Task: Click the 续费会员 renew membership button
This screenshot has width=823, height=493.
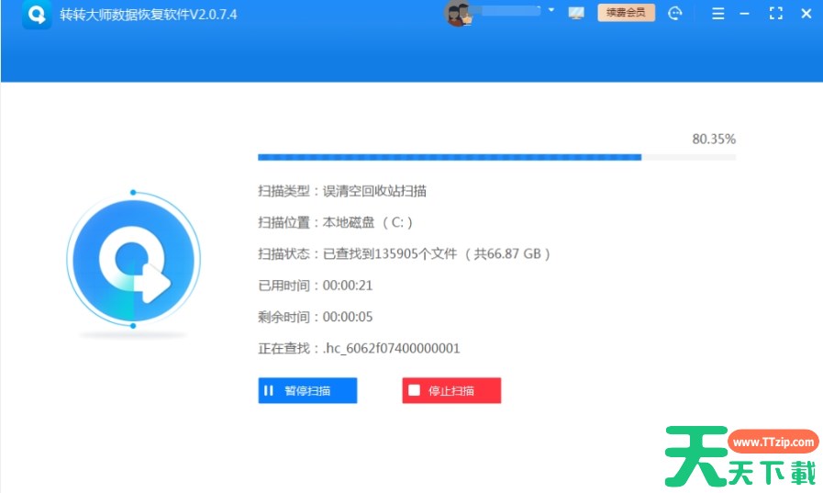Action: click(x=626, y=13)
